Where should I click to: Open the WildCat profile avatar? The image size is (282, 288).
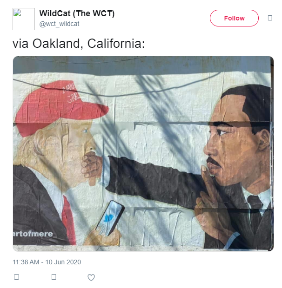pyautogui.click(x=24, y=19)
